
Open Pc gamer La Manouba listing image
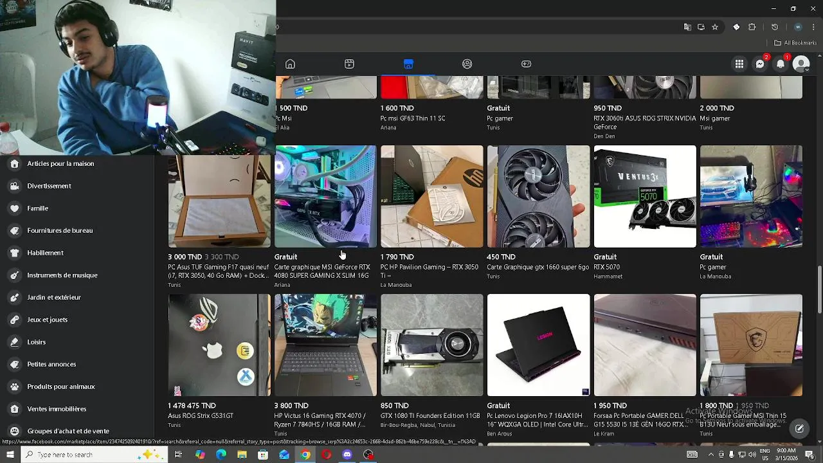click(751, 196)
